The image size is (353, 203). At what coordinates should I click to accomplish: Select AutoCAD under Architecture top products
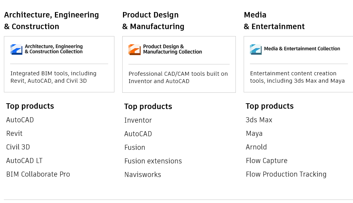click(x=20, y=120)
